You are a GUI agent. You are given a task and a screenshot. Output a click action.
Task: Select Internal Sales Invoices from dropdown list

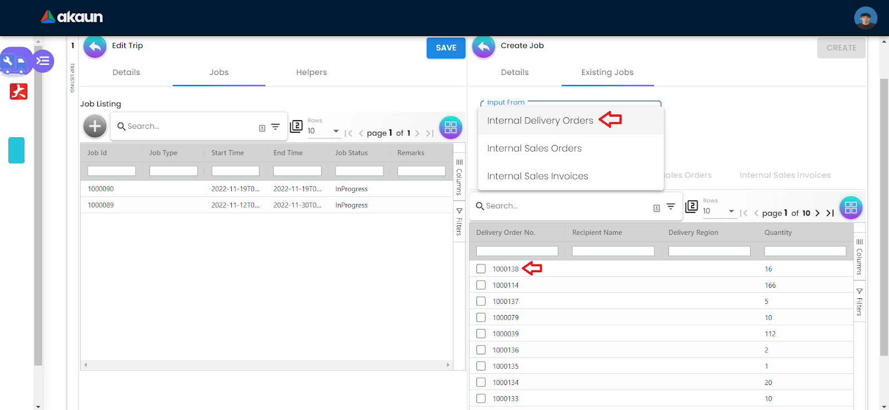pyautogui.click(x=537, y=176)
